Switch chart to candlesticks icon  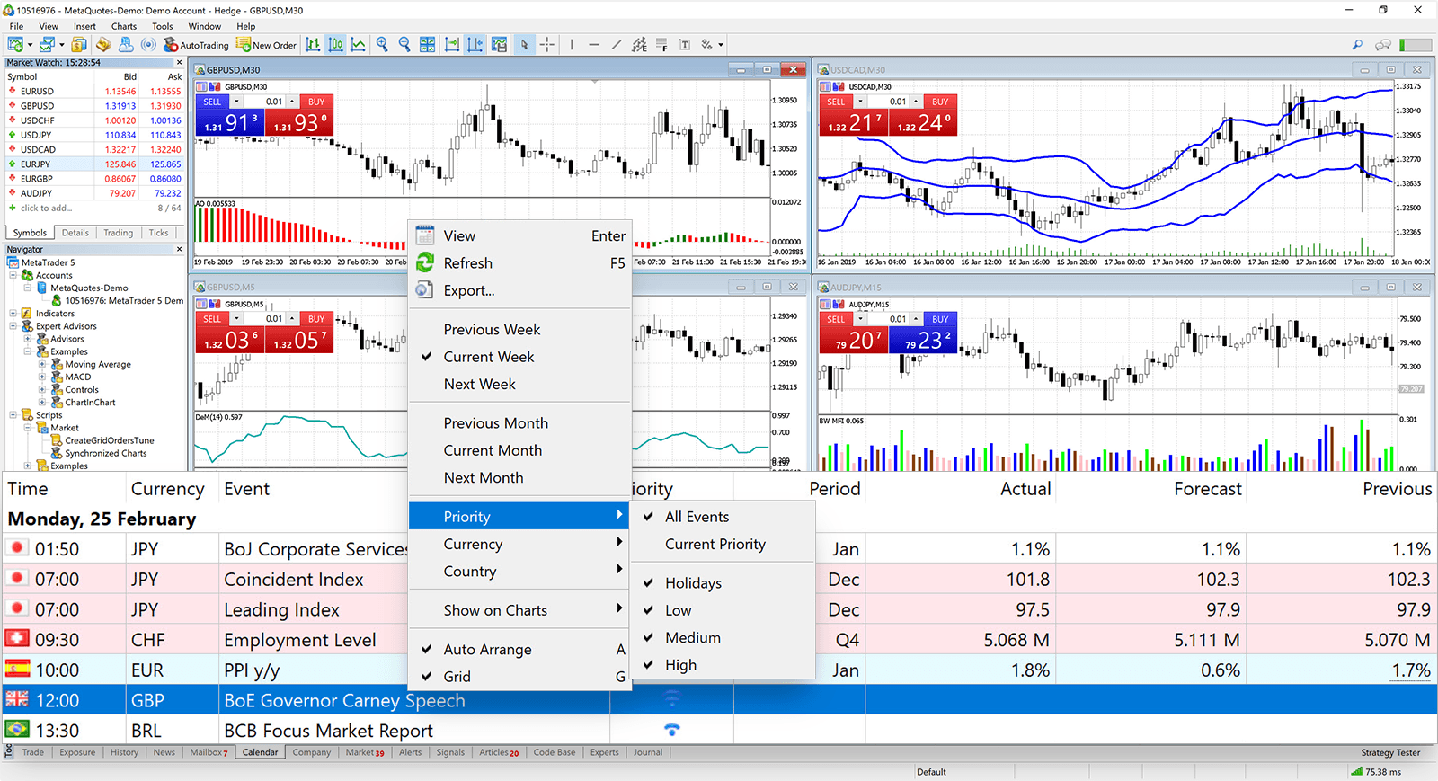point(335,45)
